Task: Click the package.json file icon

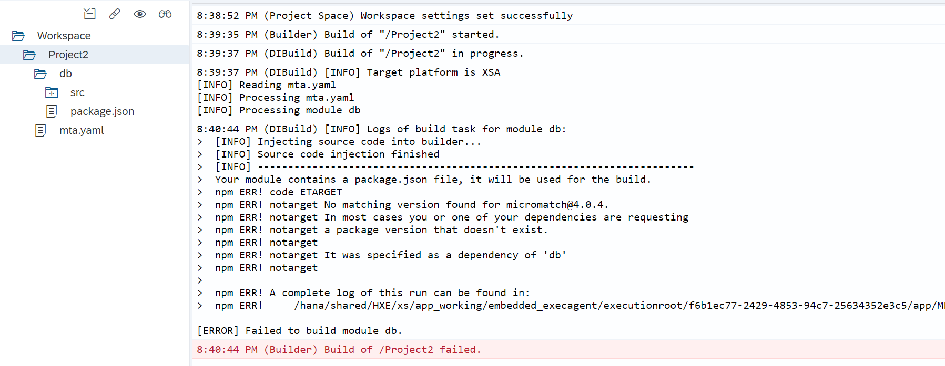Action: [x=52, y=111]
